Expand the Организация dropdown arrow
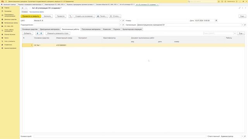Viewport: 248px width, 139px height. coord(242,25)
